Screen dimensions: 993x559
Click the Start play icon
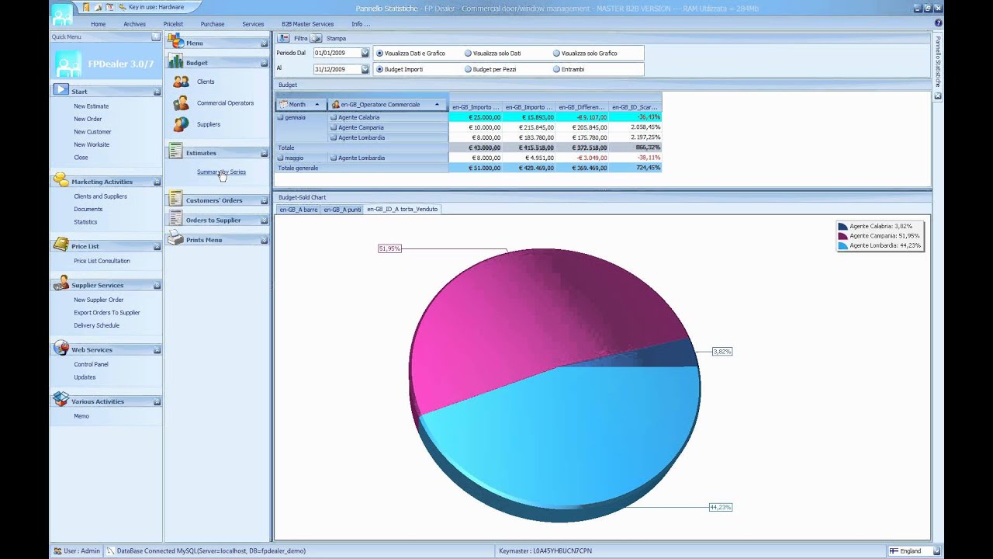pos(61,90)
